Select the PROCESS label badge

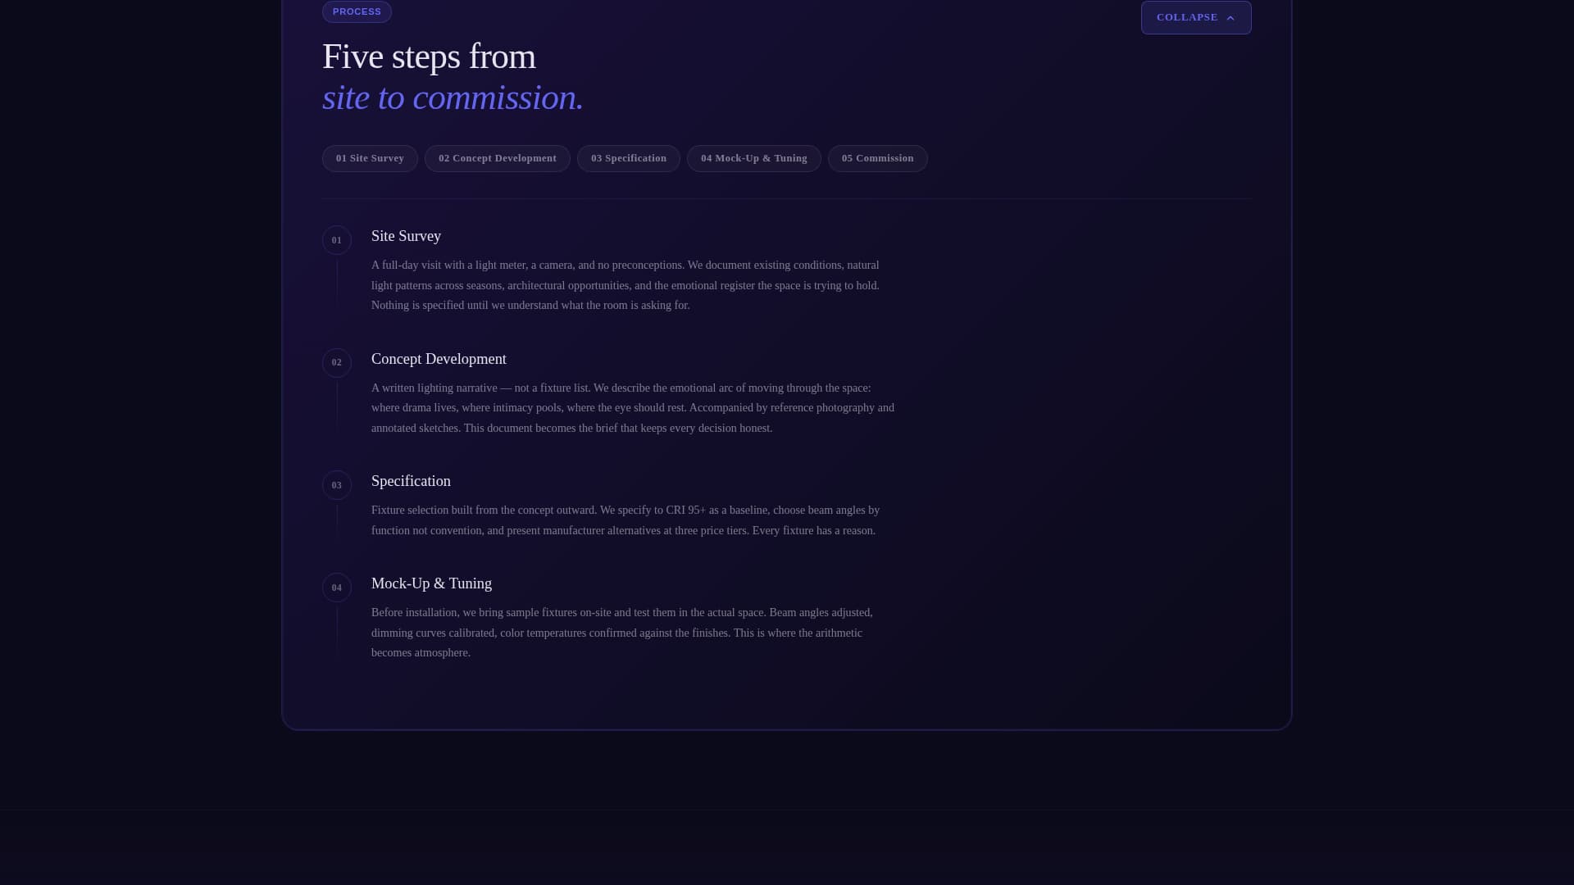(x=357, y=11)
